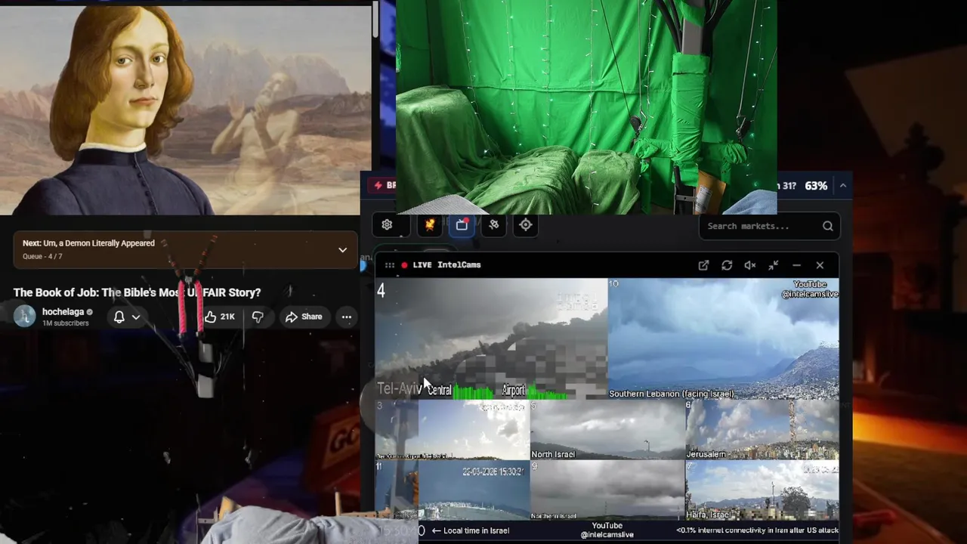967x544 pixels.
Task: Click the green screen webcam overlay
Action: 586,107
